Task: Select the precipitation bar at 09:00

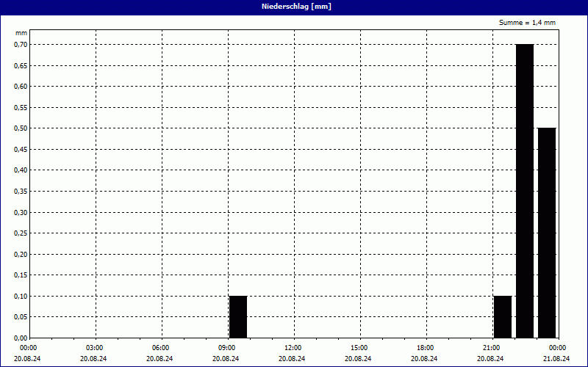Action: tap(238, 316)
